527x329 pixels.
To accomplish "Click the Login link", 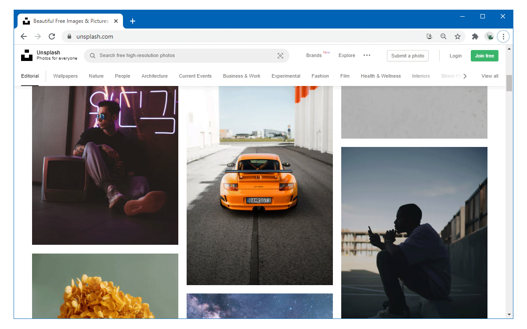I will 455,56.
